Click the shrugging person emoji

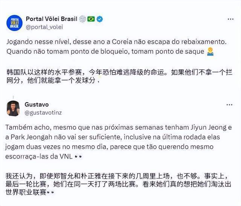click(210, 51)
